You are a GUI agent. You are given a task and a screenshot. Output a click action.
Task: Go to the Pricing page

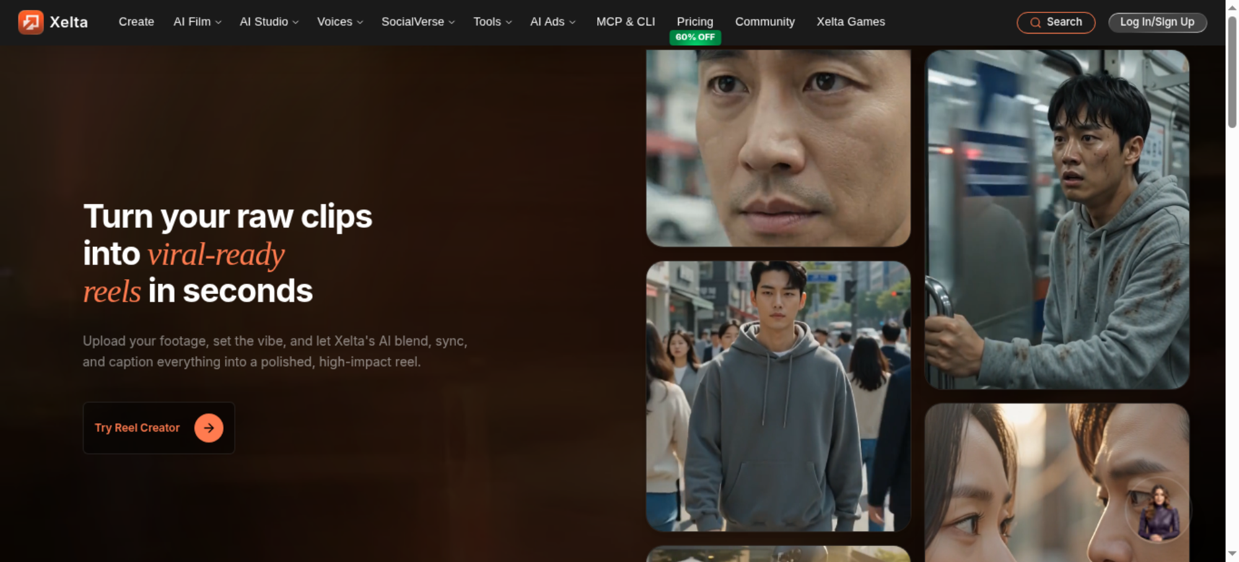[x=695, y=22]
